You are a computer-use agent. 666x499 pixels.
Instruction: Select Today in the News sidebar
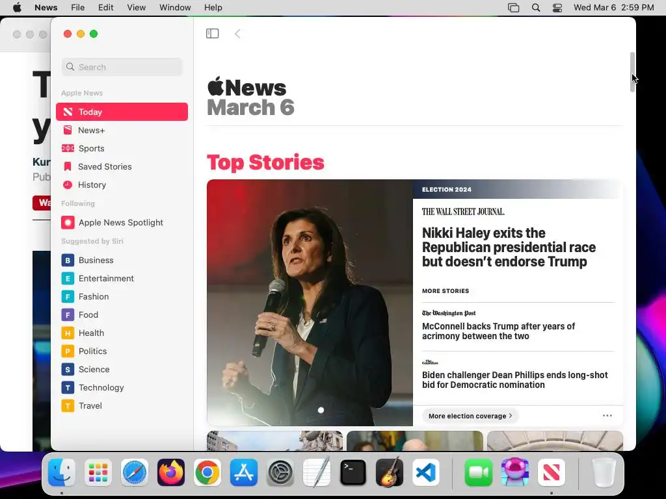coord(122,112)
